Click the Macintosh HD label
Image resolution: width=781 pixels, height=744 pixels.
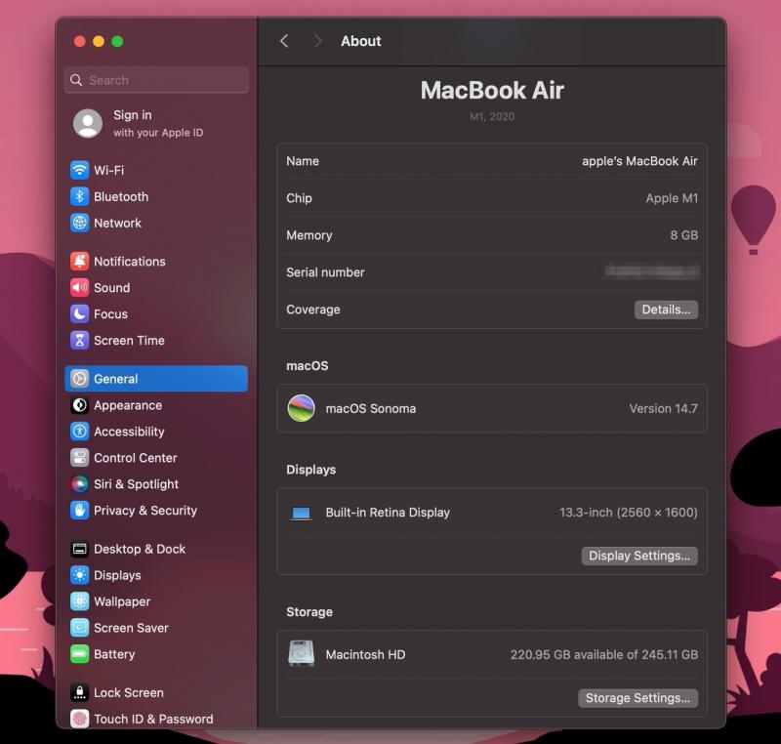pos(365,654)
